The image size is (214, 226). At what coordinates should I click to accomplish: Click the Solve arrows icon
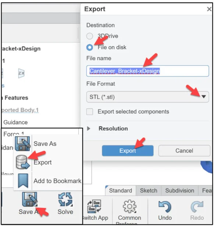coord(65,199)
